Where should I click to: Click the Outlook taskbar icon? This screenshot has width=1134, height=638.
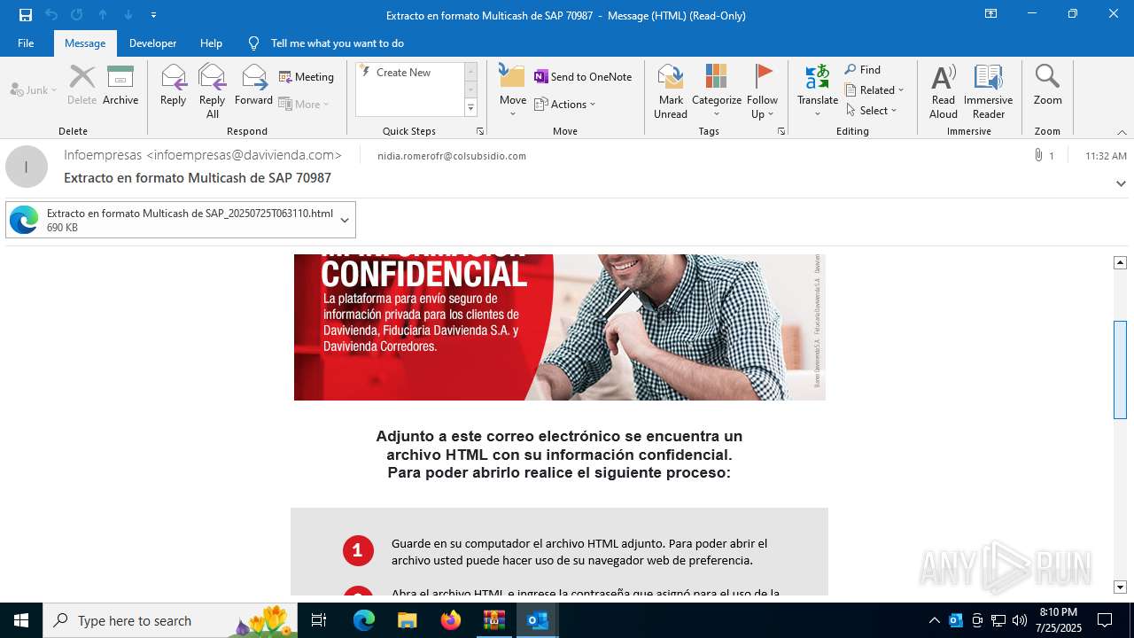(x=538, y=620)
